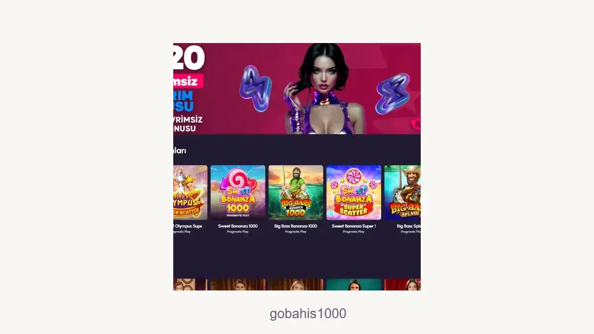Viewport: 594px width, 334px height.
Task: Open the Big Bass Splash game thumbnail
Action: (x=402, y=192)
